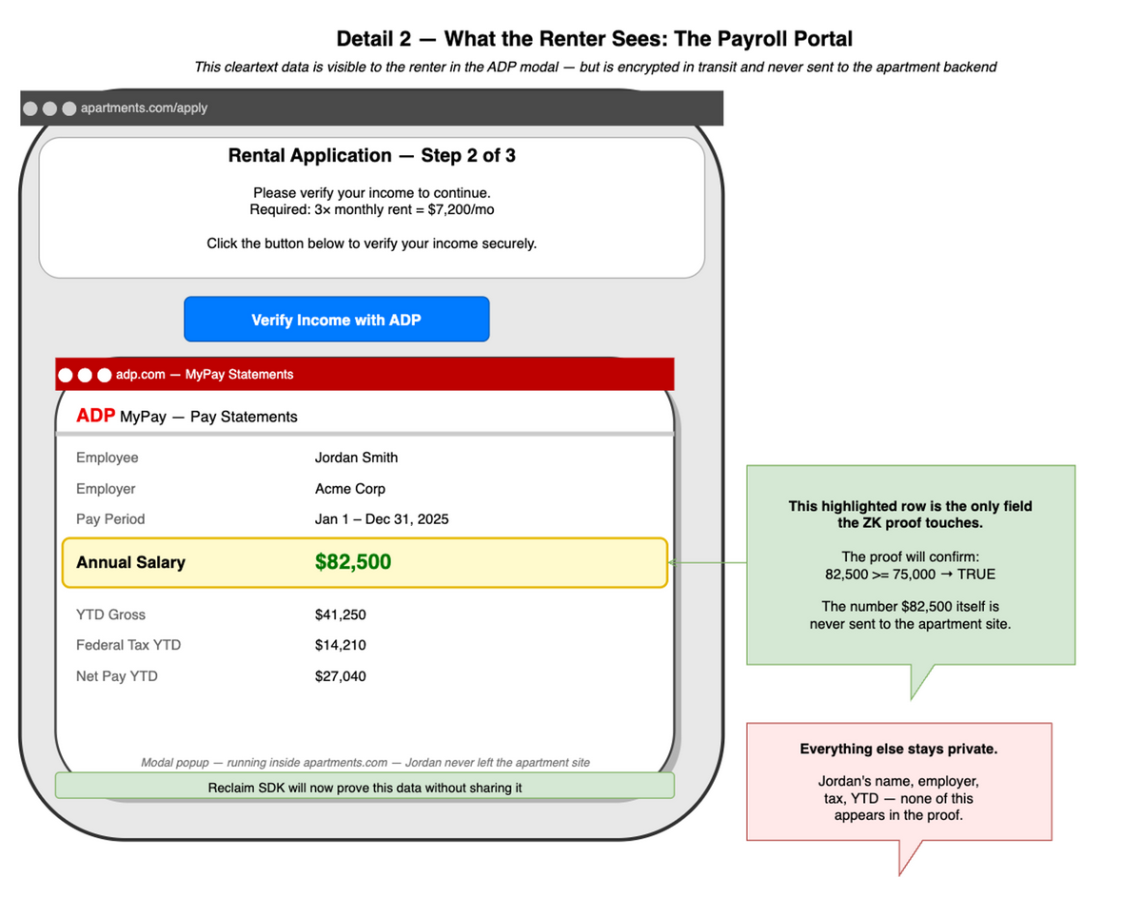Image resolution: width=1142 pixels, height=897 pixels.
Task: Click the Employer value Acme Corp
Action: click(350, 489)
